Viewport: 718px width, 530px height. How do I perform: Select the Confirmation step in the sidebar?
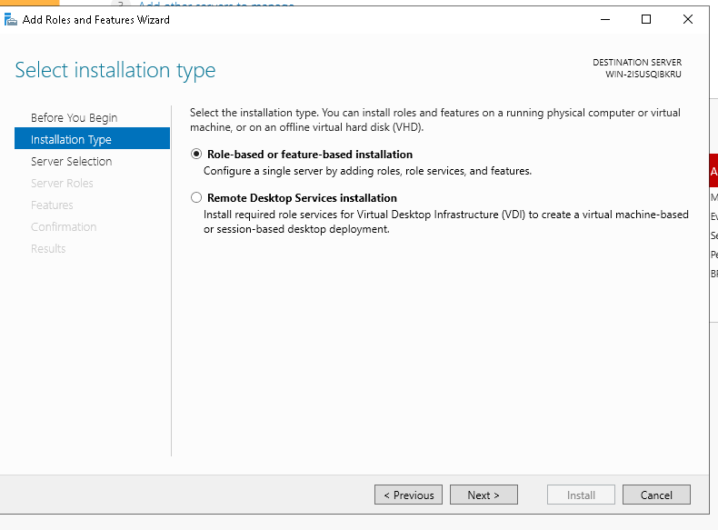pyautogui.click(x=64, y=226)
